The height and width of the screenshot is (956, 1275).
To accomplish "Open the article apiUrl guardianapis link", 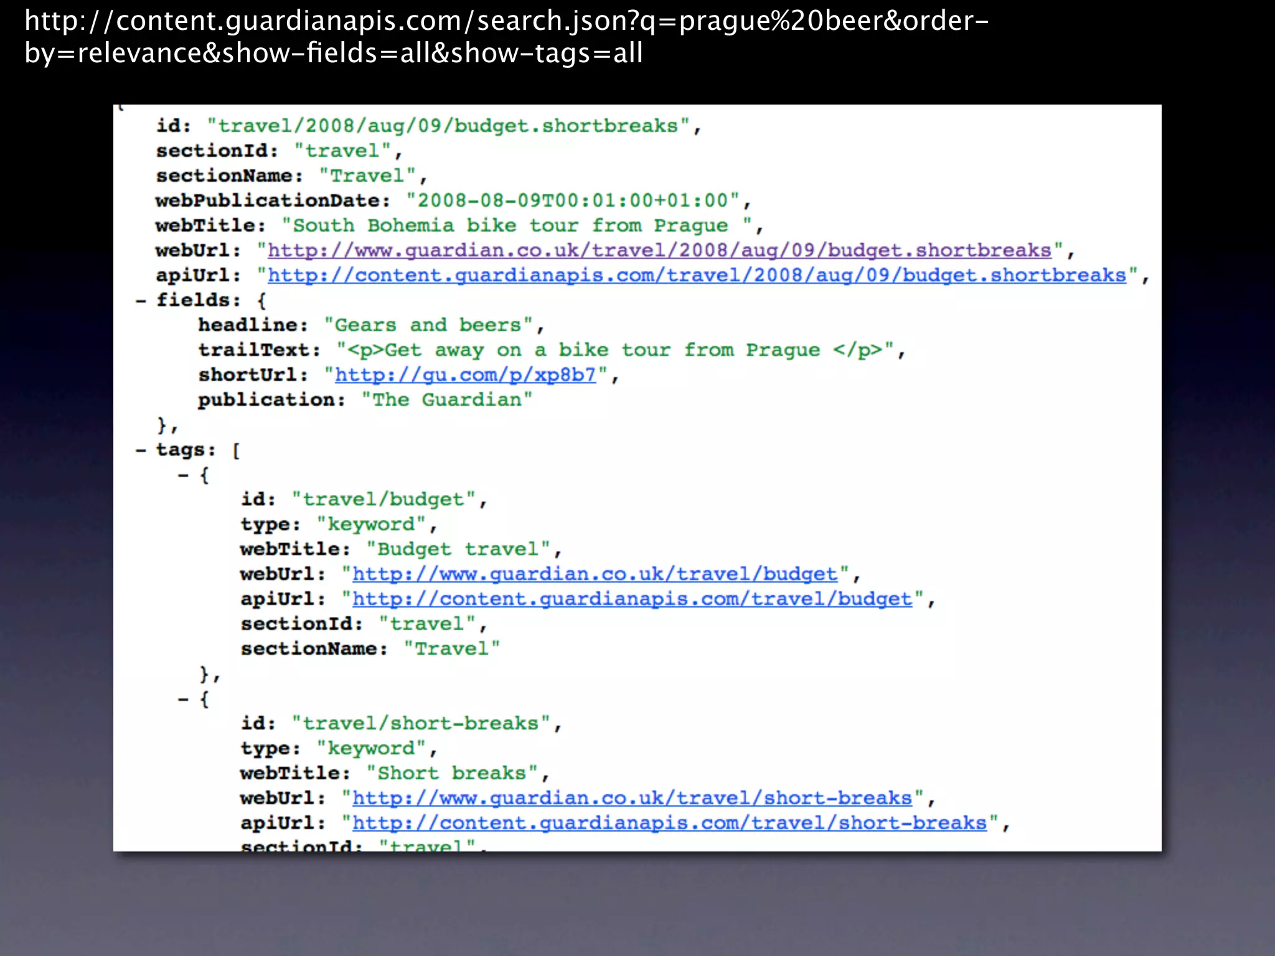I will click(697, 276).
